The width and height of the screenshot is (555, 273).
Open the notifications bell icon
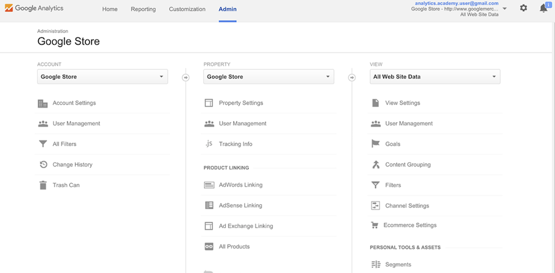point(543,9)
